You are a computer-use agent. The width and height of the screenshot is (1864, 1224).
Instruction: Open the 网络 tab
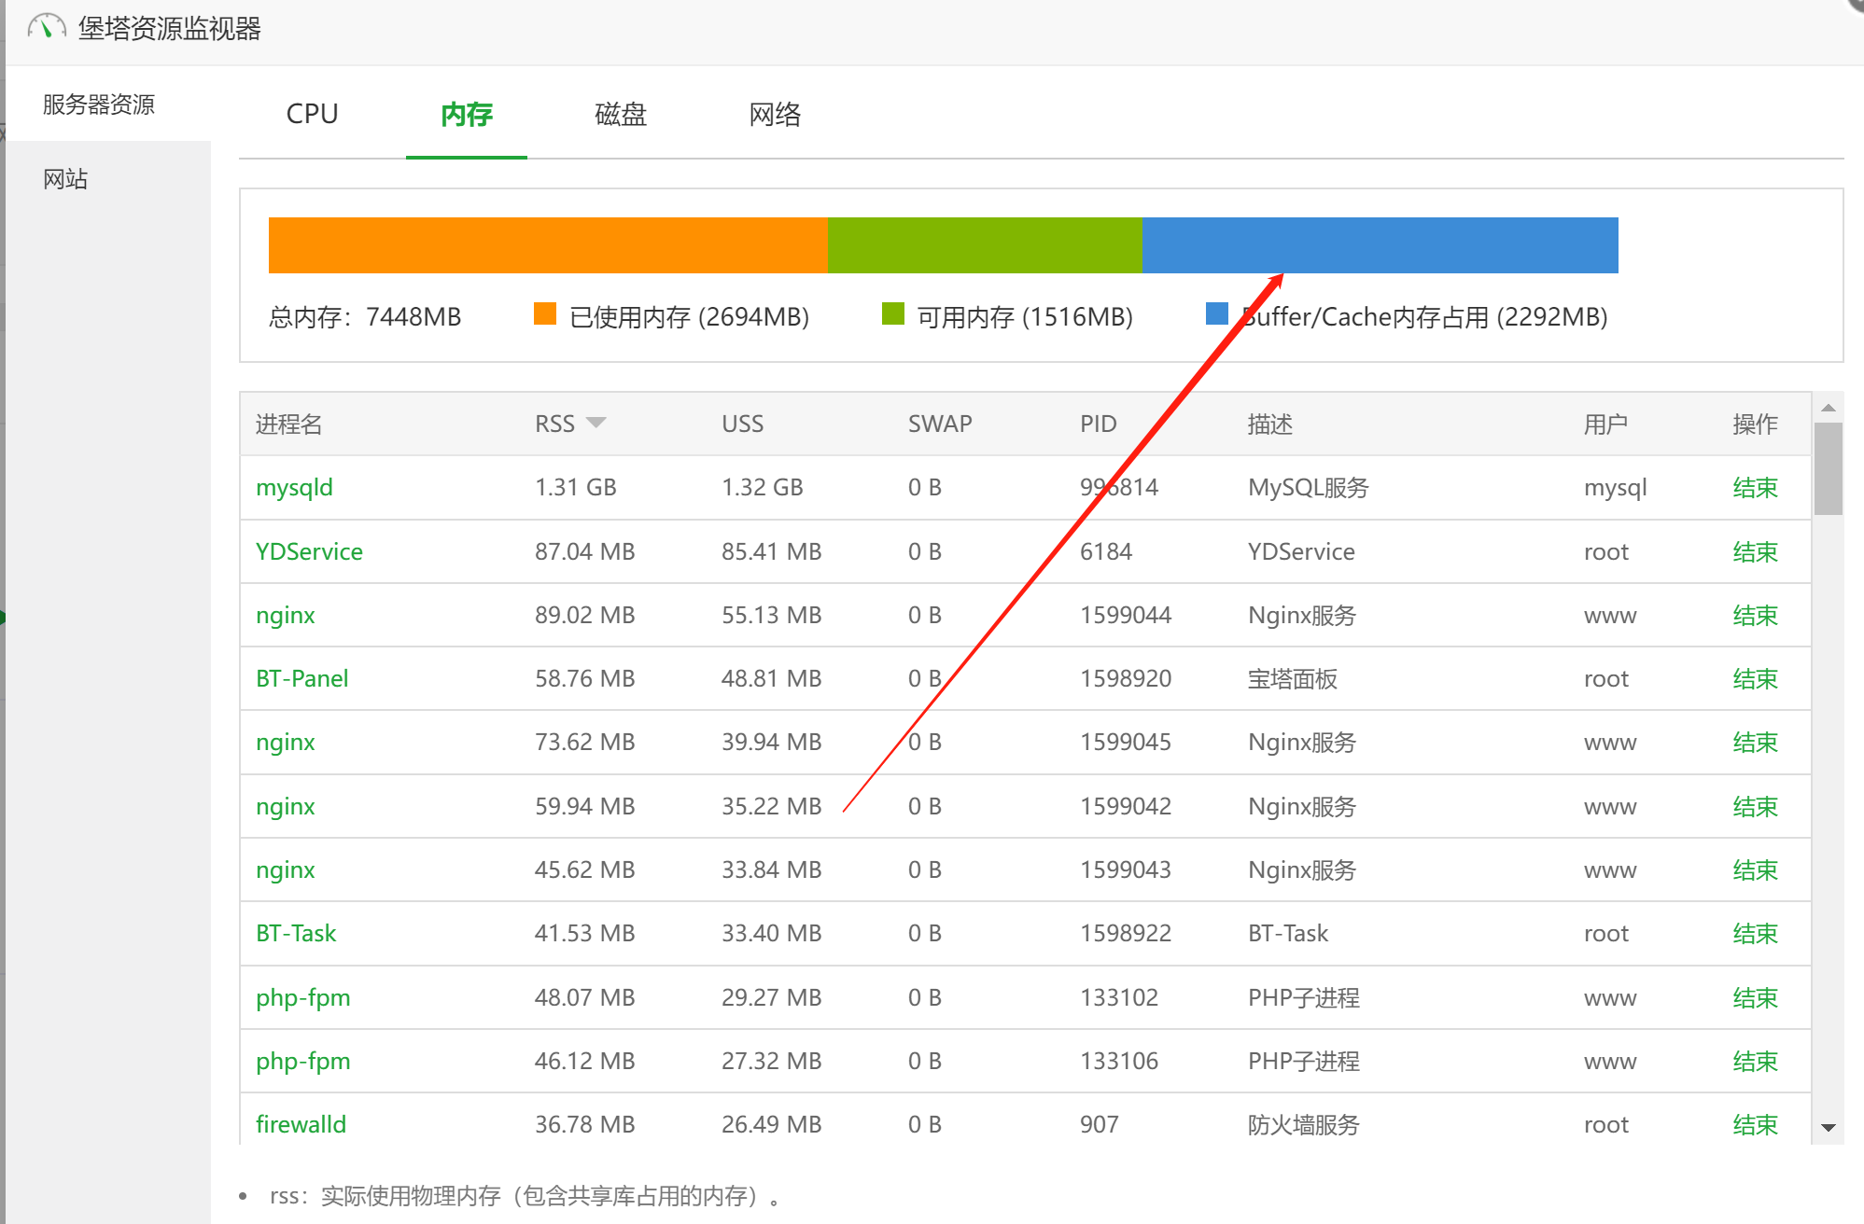pos(775,114)
